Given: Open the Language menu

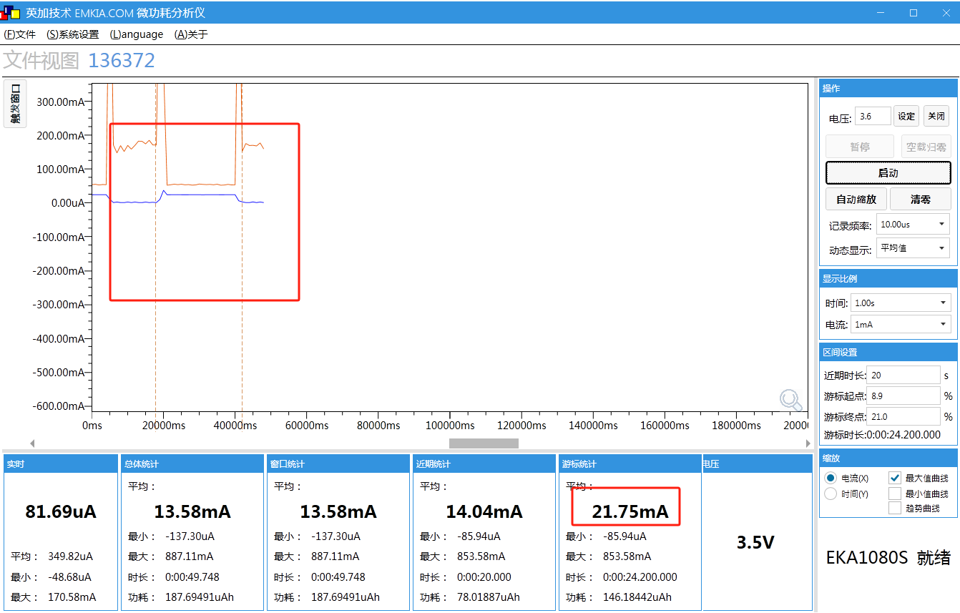Looking at the screenshot, I should [137, 34].
